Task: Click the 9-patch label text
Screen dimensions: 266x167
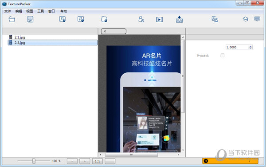Action: [203, 56]
